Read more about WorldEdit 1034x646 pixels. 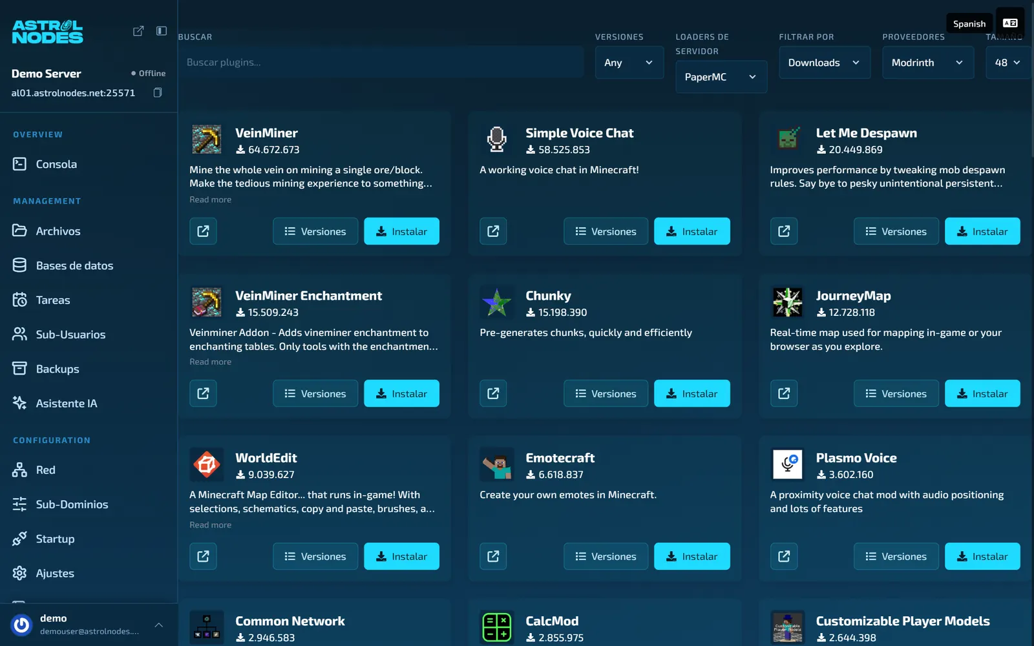210,525
